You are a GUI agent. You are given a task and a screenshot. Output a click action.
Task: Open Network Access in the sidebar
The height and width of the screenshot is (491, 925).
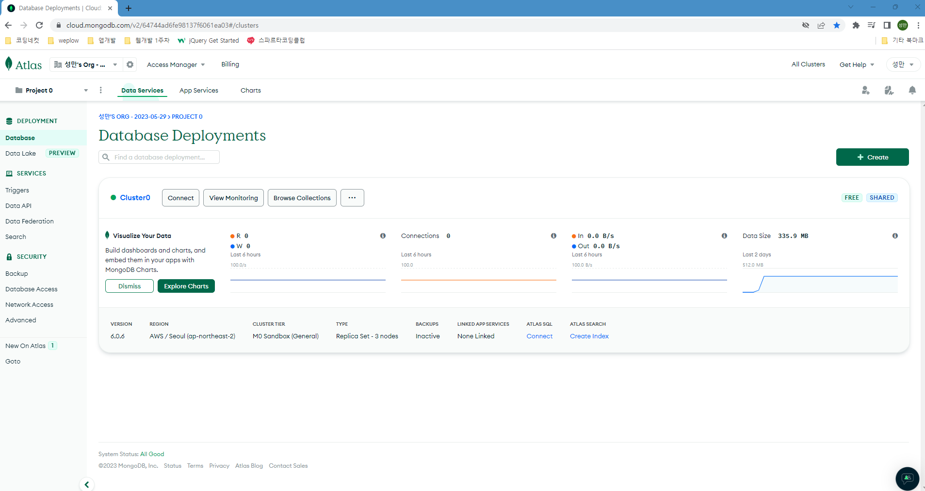pos(29,304)
